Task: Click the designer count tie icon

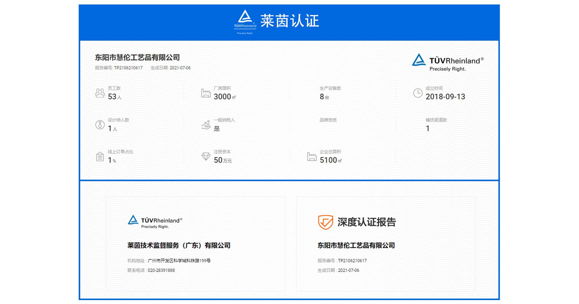Action: point(100,125)
